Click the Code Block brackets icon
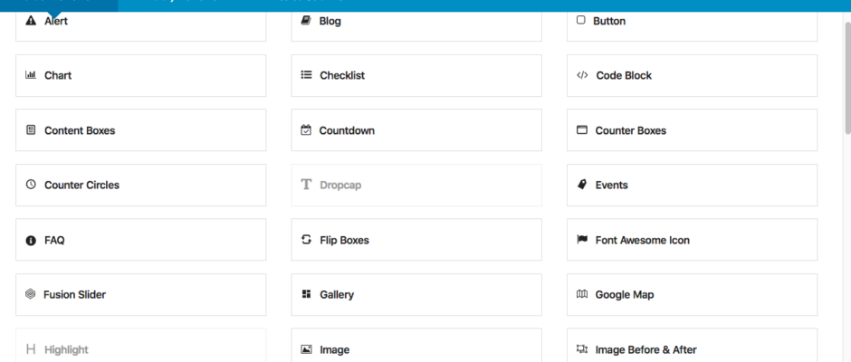 [x=582, y=76]
